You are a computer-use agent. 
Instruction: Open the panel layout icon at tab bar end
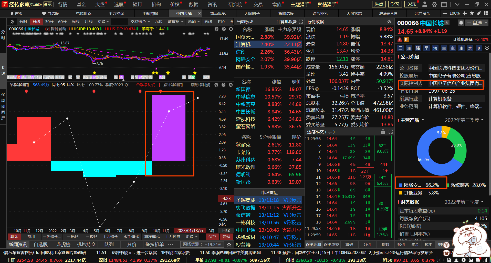click(x=486, y=13)
